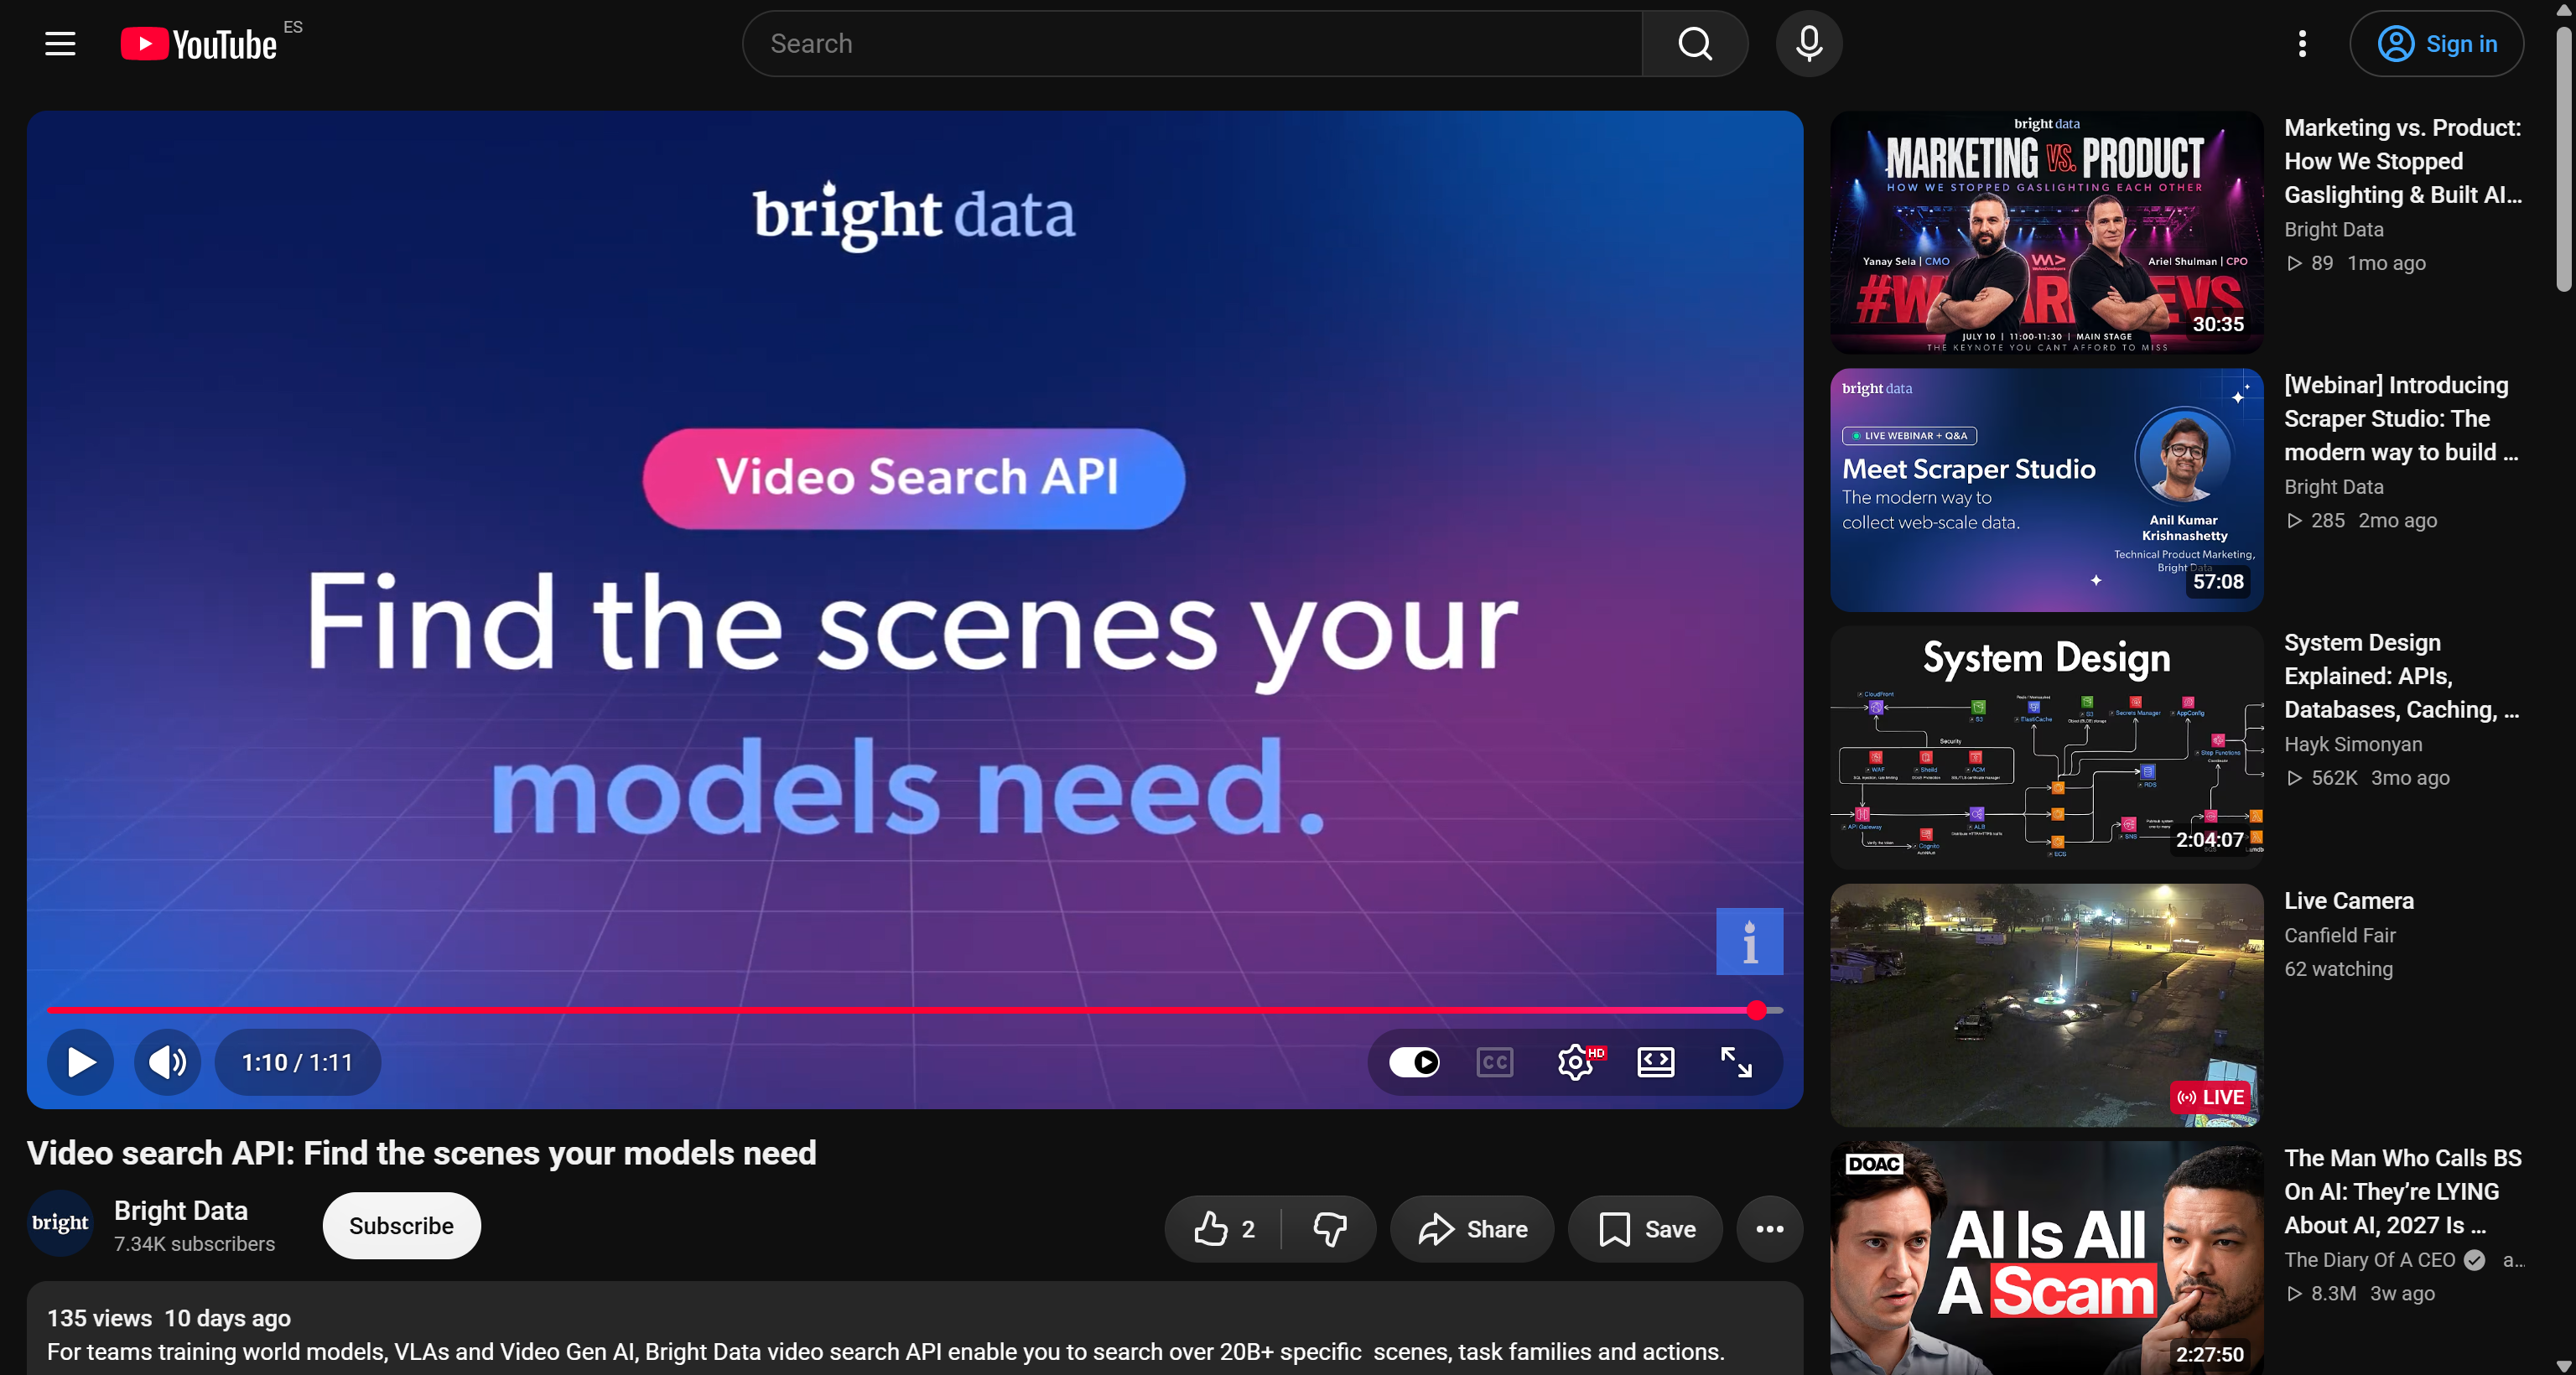Screen dimensions: 2576x1375
Task: Open System Design video thumbnail
Action: tap(2047, 748)
